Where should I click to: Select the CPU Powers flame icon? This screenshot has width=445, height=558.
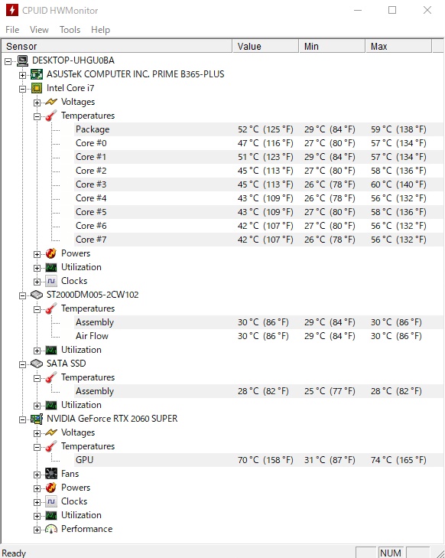click(51, 253)
